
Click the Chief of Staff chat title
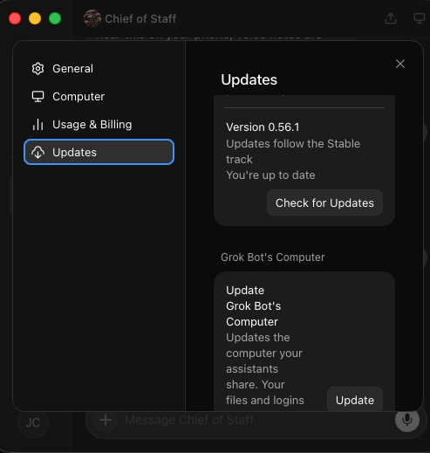coord(140,19)
